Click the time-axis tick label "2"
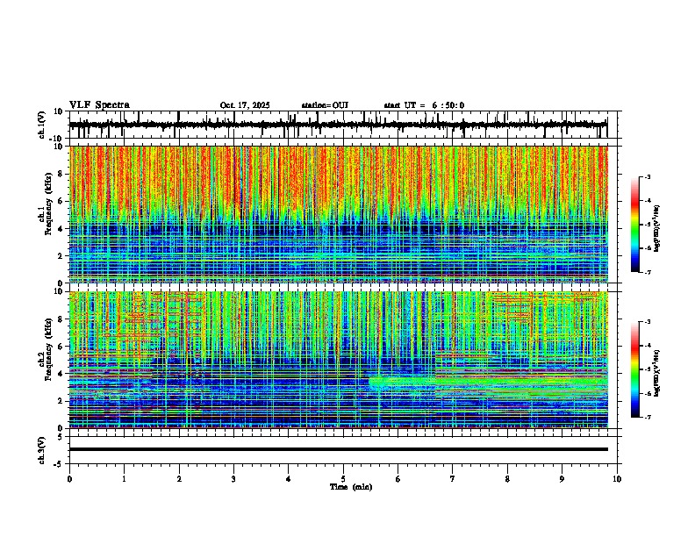 179,479
